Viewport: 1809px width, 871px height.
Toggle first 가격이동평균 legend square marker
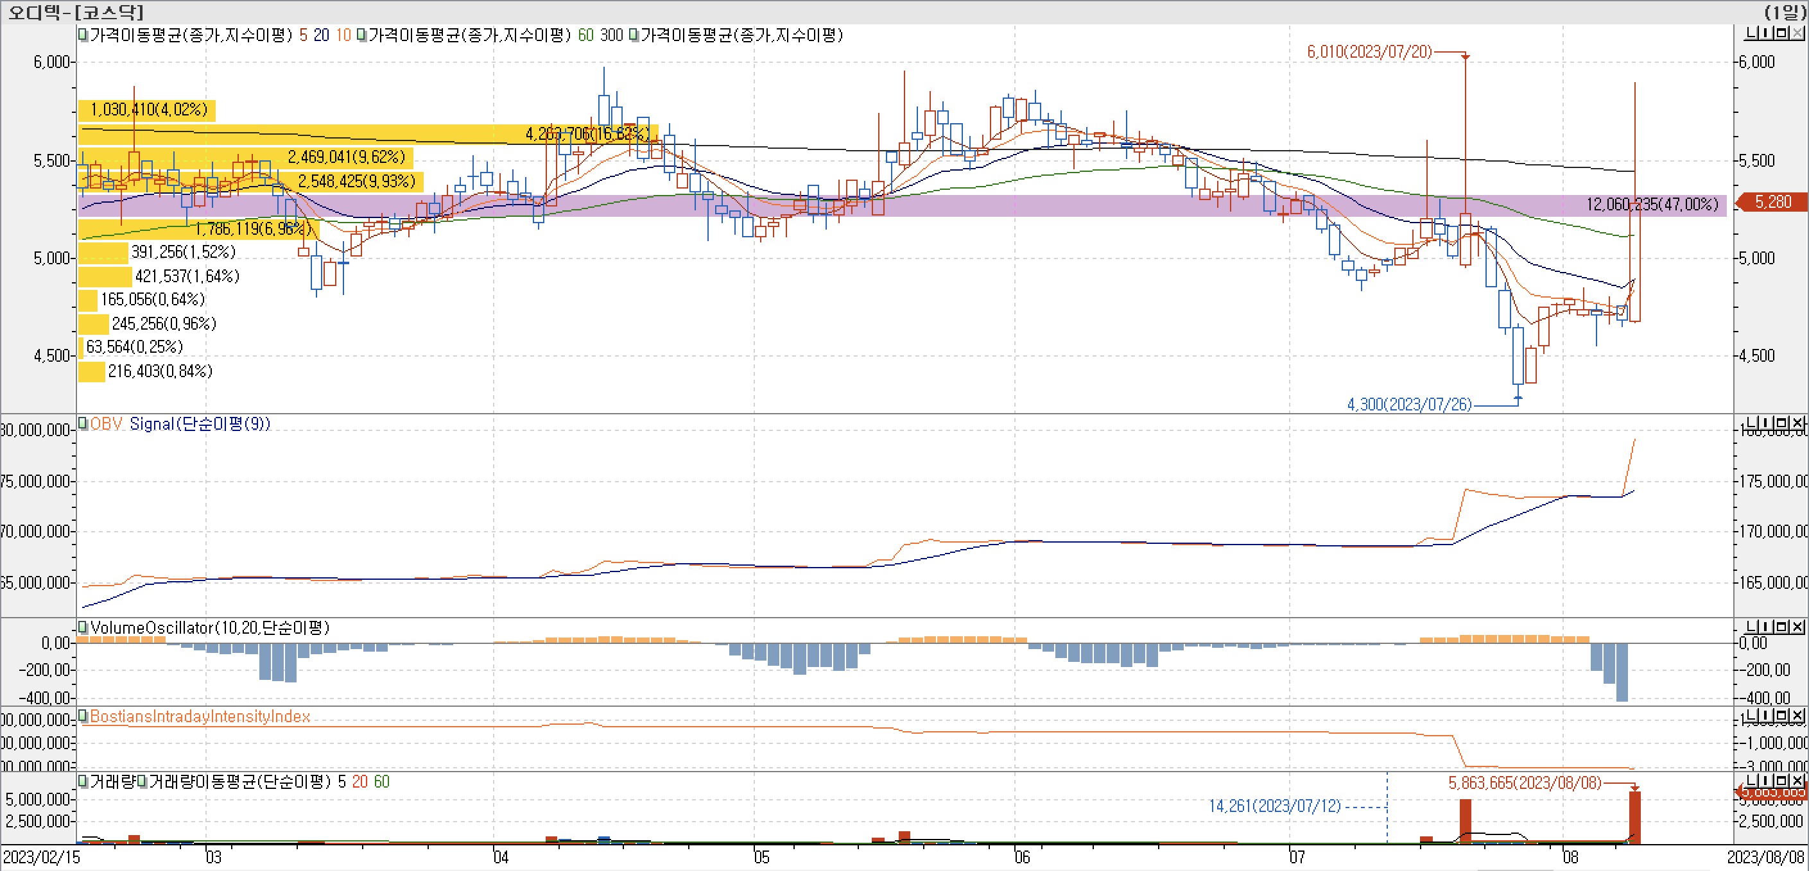[x=83, y=35]
